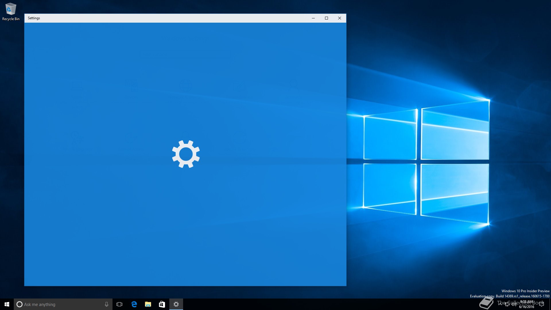Open the Action Center notification icon
This screenshot has height=310, width=551.
[x=542, y=304]
